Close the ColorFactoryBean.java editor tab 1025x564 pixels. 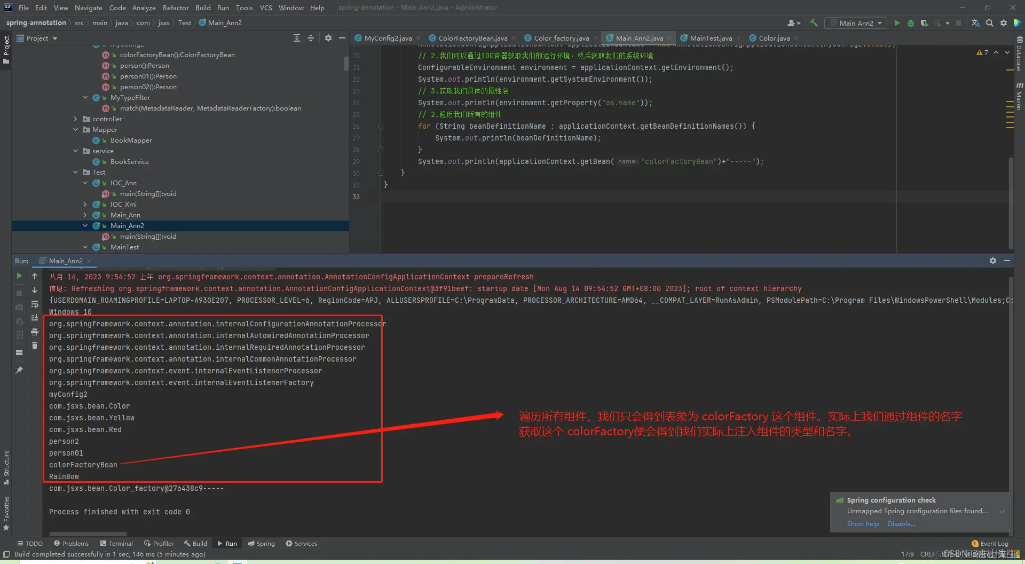pyautogui.click(x=514, y=38)
